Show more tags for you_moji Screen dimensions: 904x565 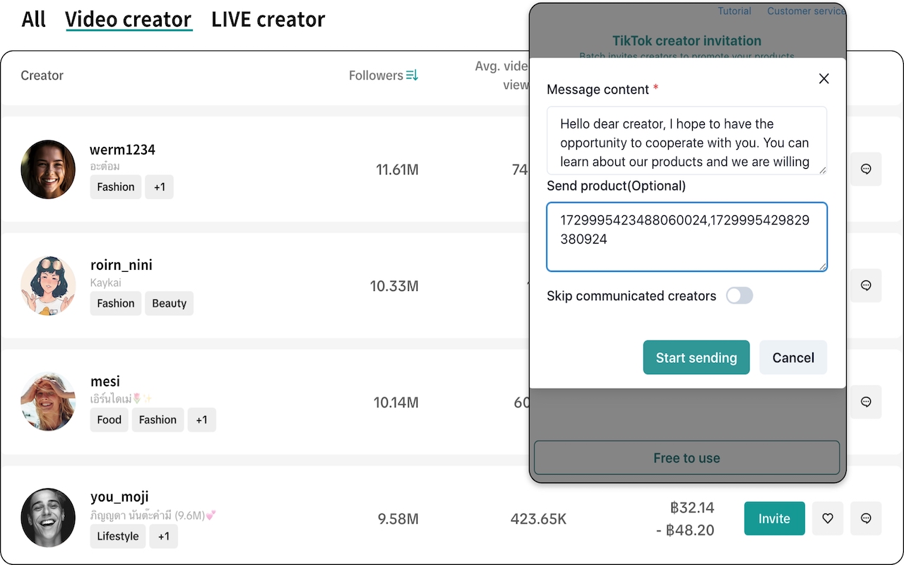tap(164, 536)
